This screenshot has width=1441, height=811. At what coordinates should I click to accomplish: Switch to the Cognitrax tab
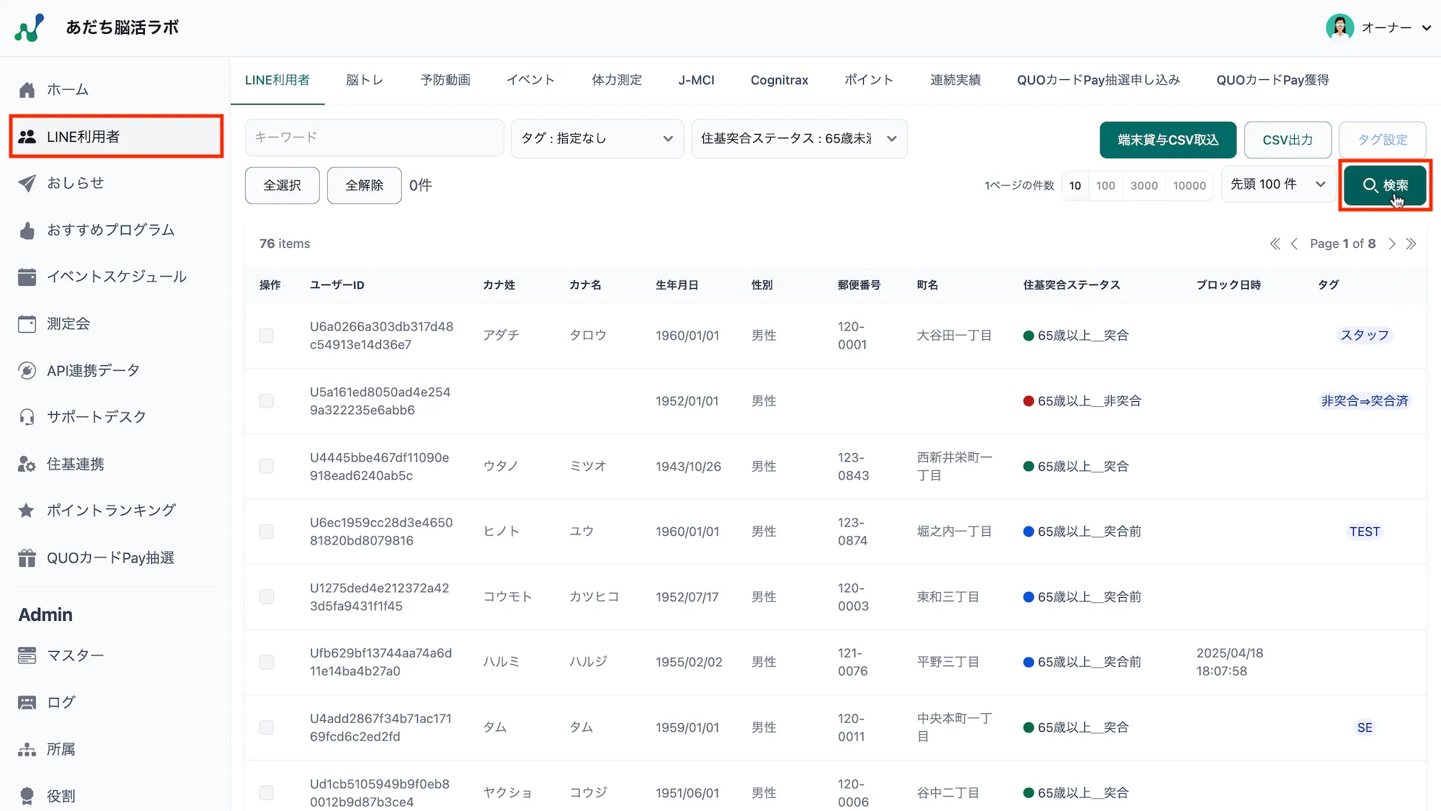pos(779,80)
